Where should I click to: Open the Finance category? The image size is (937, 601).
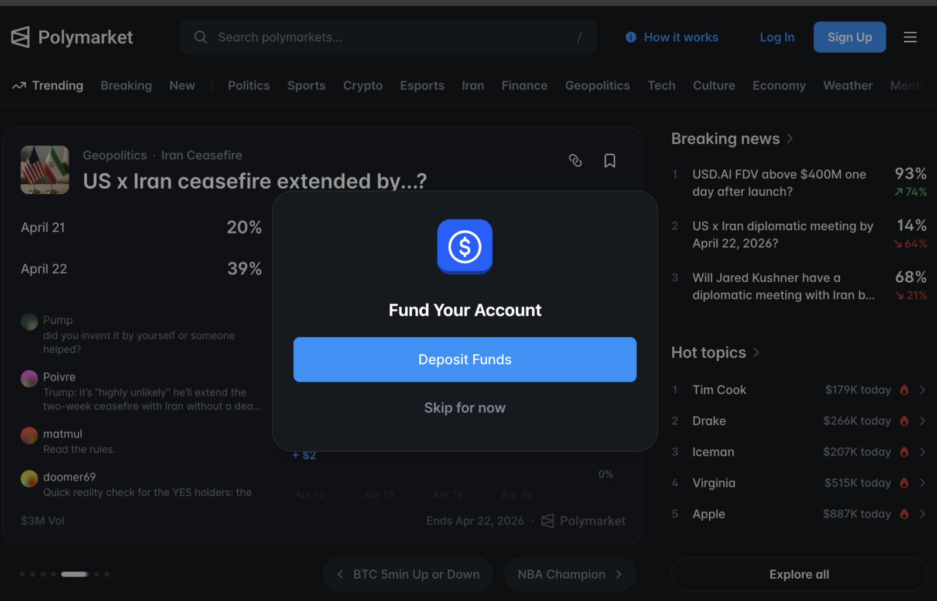click(x=525, y=86)
